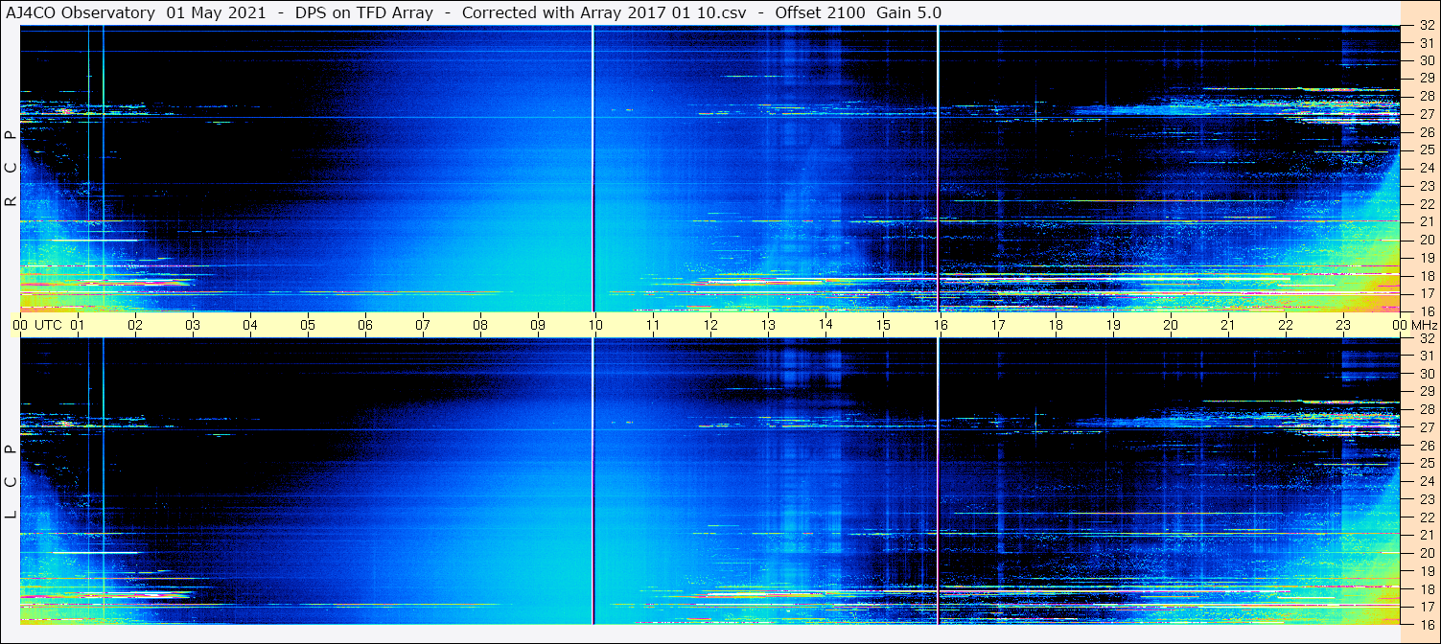Image resolution: width=1441 pixels, height=644 pixels.
Task: Click the 06 hour mark on the time axis
Action: [x=365, y=325]
